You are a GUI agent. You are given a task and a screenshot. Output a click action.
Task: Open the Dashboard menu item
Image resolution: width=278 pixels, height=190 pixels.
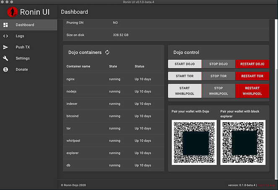(29, 25)
